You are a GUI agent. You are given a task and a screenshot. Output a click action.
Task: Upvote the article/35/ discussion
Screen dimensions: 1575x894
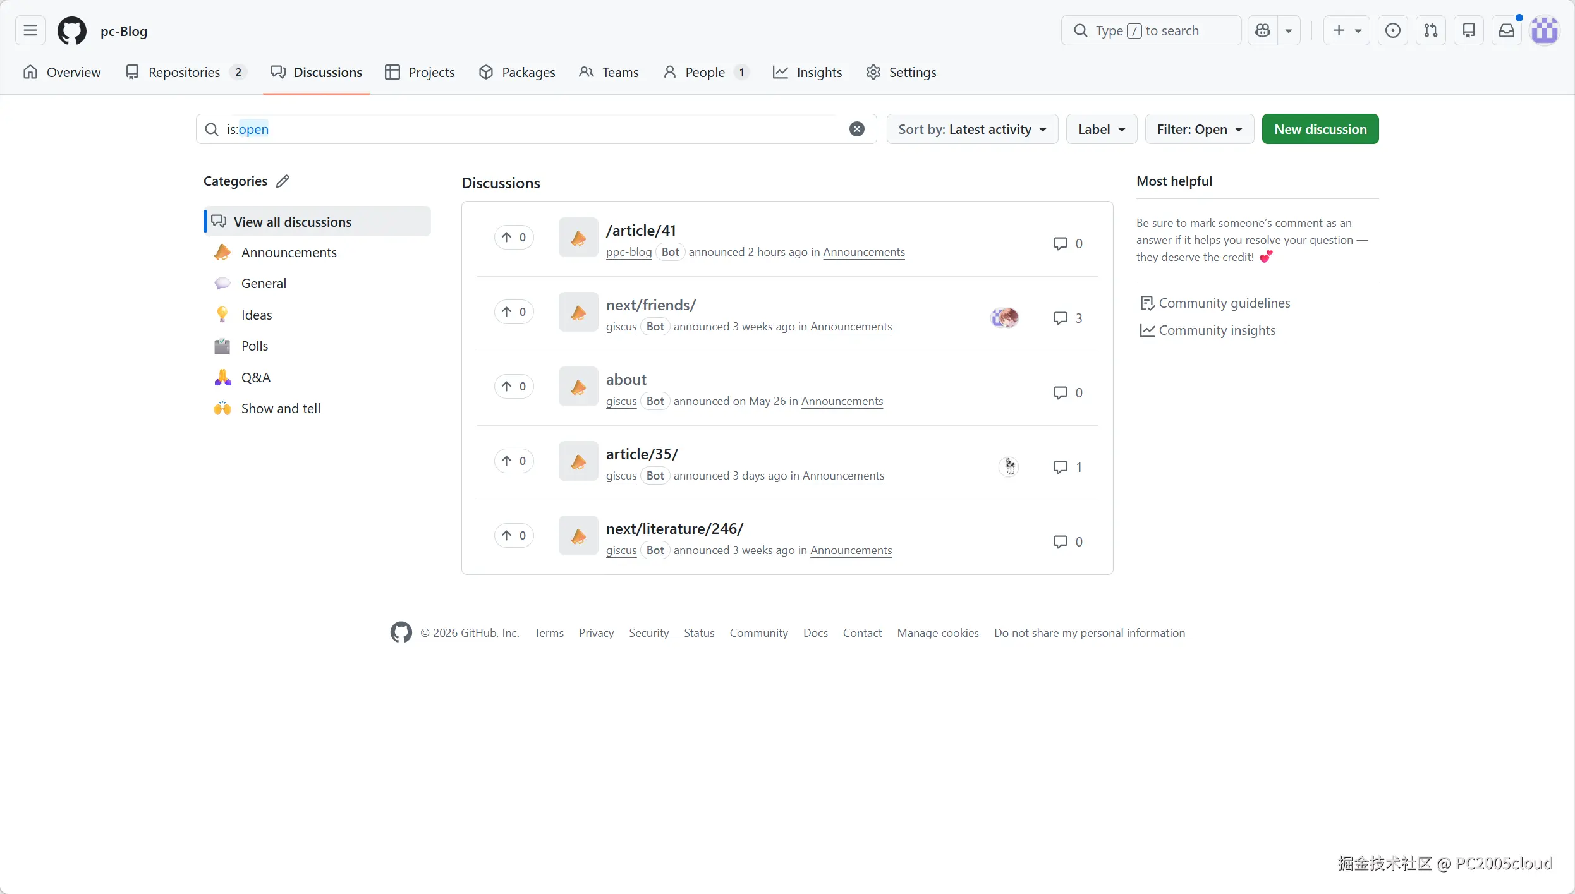click(514, 461)
